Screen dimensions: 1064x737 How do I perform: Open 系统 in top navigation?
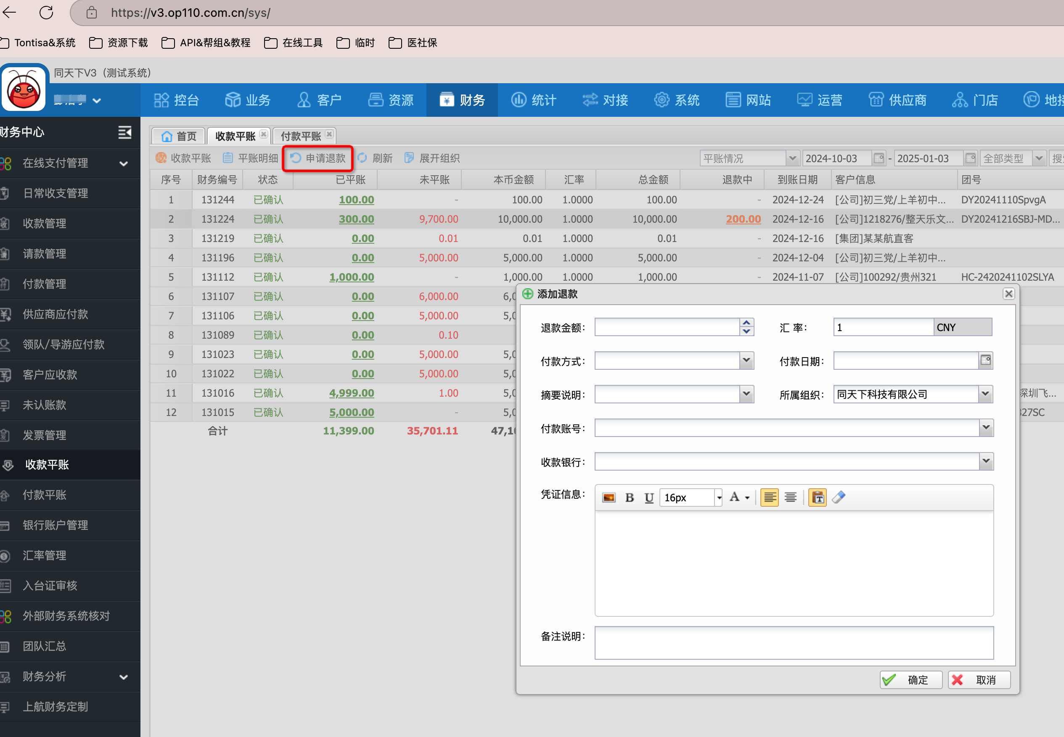tap(677, 100)
